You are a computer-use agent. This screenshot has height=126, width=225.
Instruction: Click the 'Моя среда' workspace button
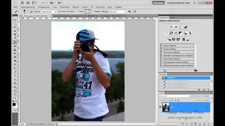pos(159,3)
